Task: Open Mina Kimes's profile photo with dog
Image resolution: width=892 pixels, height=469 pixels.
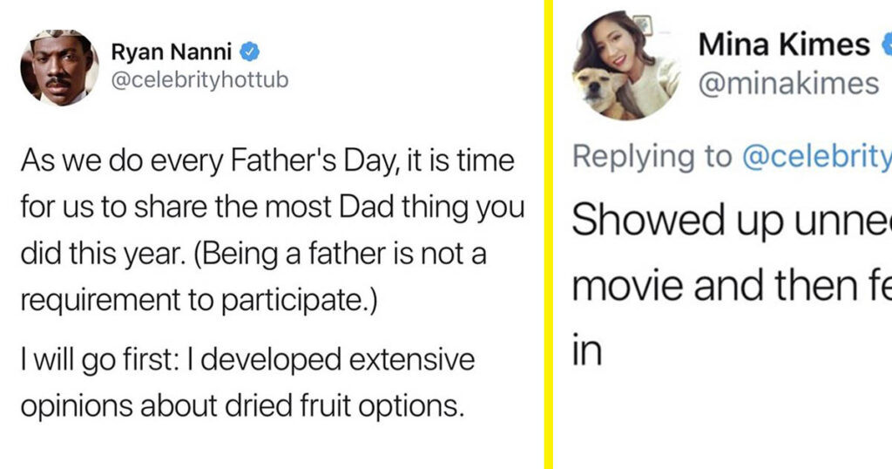Action: 626,65
